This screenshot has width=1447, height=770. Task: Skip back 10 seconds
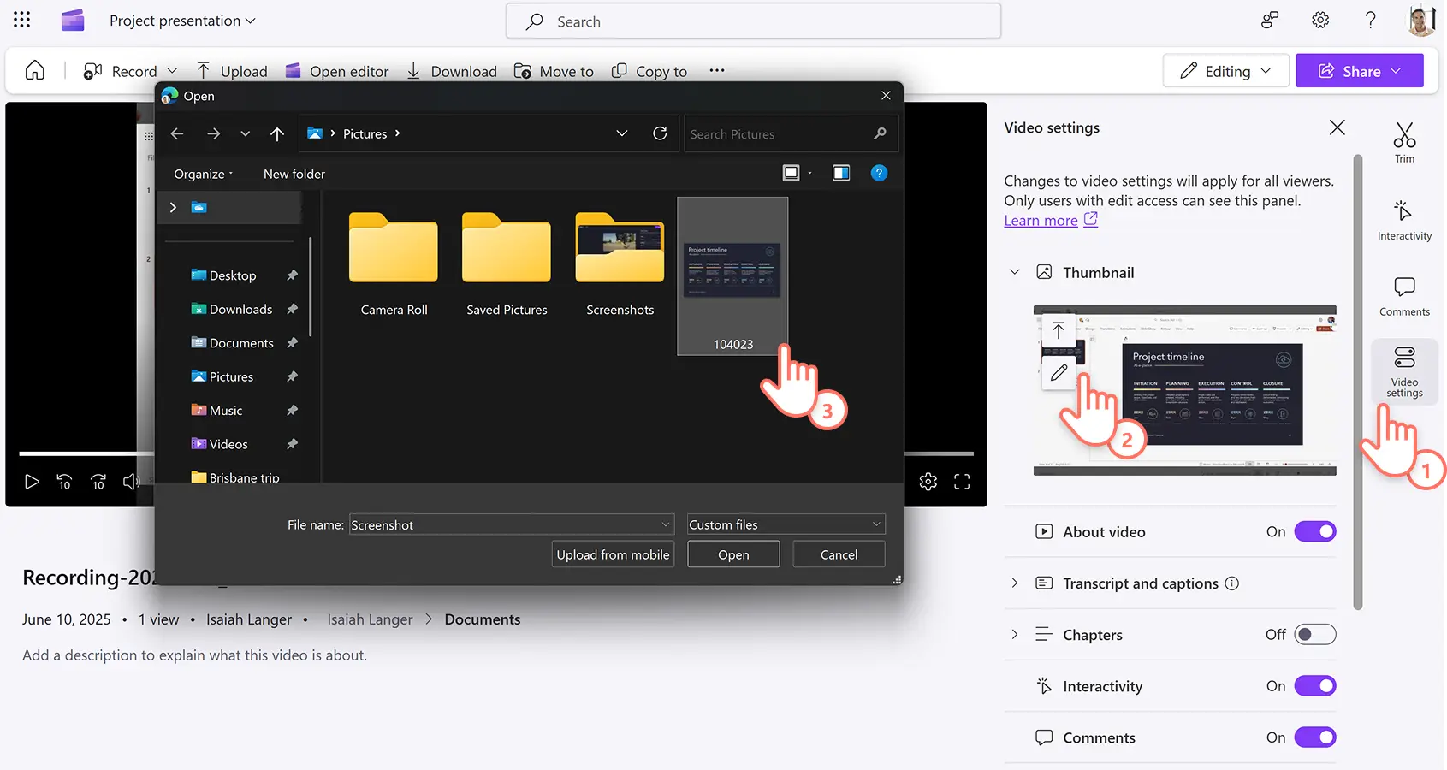pos(64,482)
